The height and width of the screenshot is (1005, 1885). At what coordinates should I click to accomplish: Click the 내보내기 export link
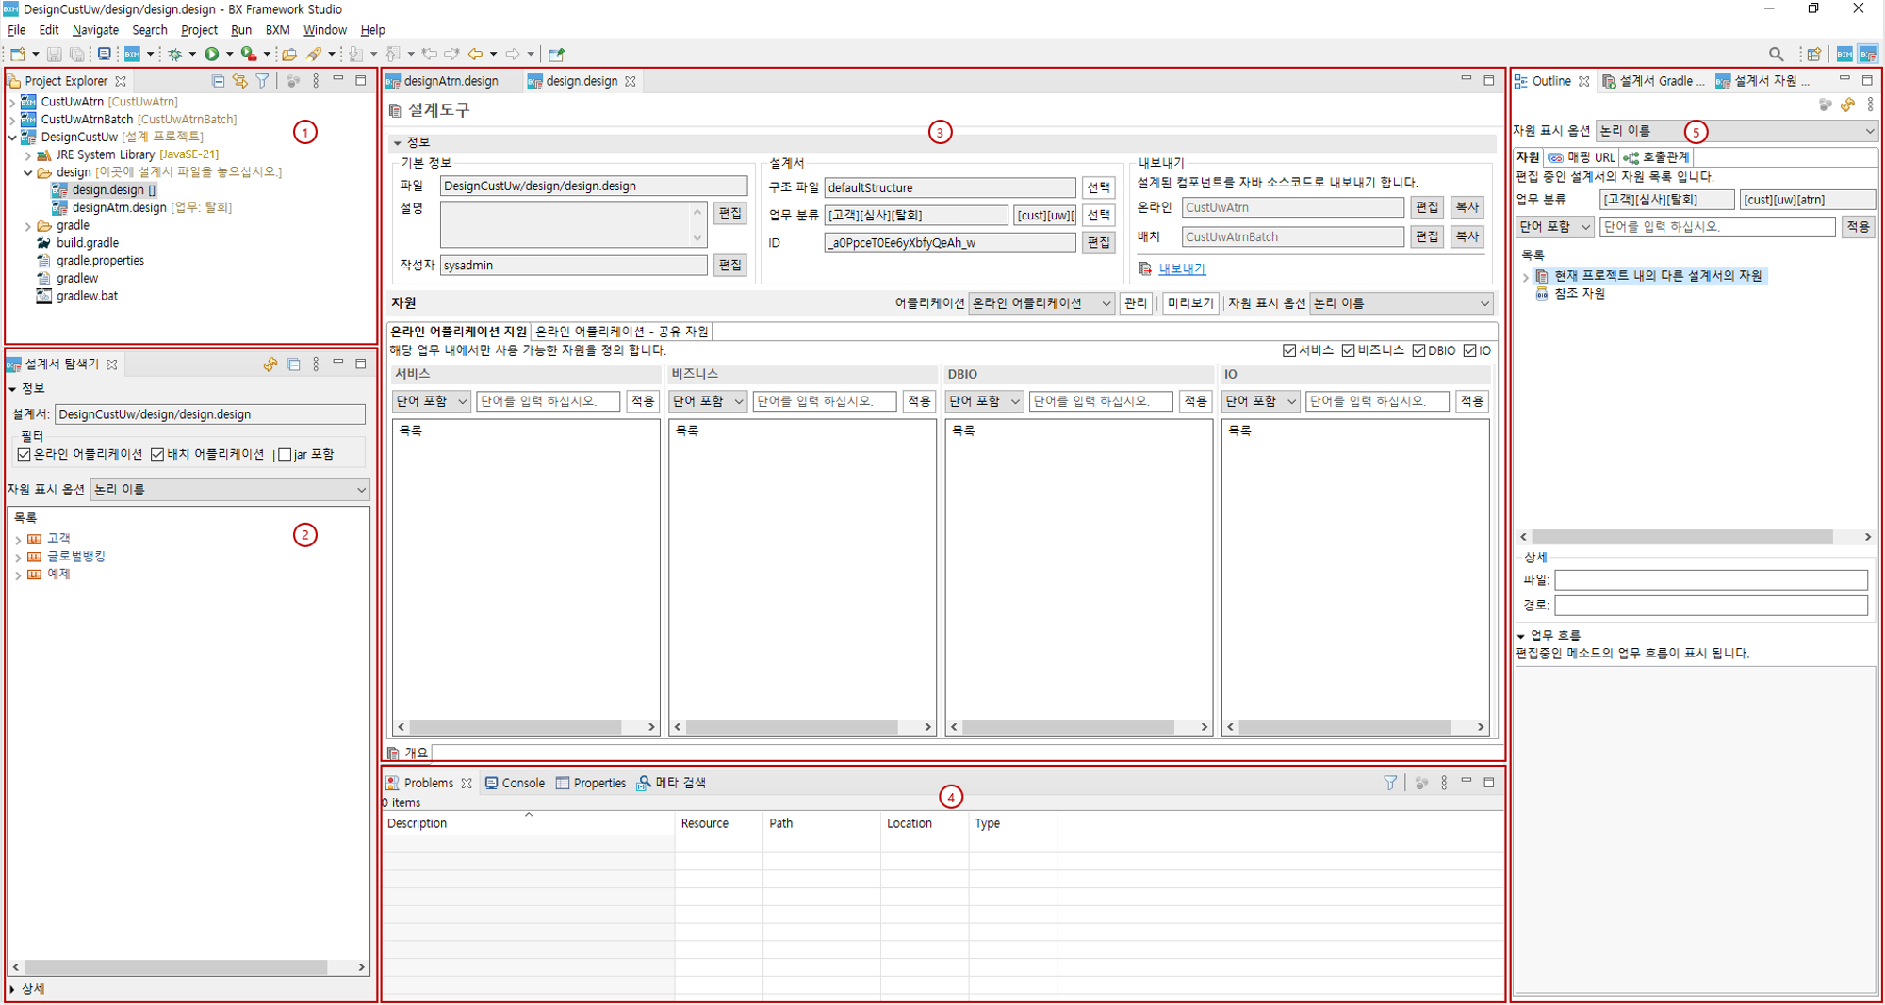1181,268
